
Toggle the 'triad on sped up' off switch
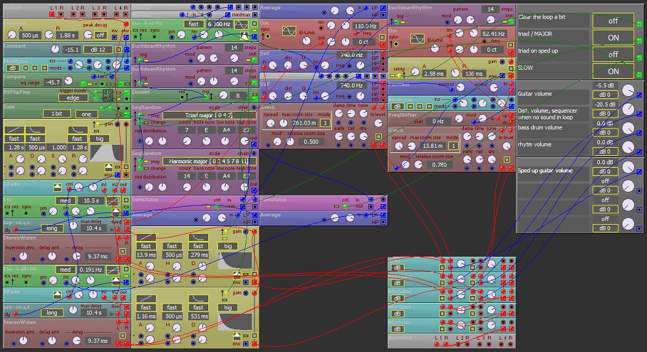coord(613,54)
